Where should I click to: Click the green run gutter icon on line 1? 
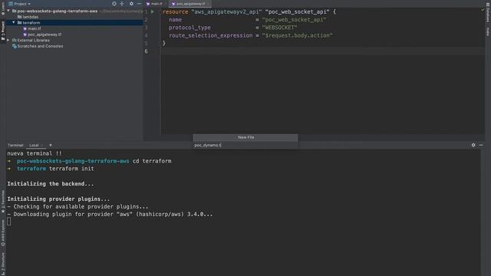coord(153,12)
